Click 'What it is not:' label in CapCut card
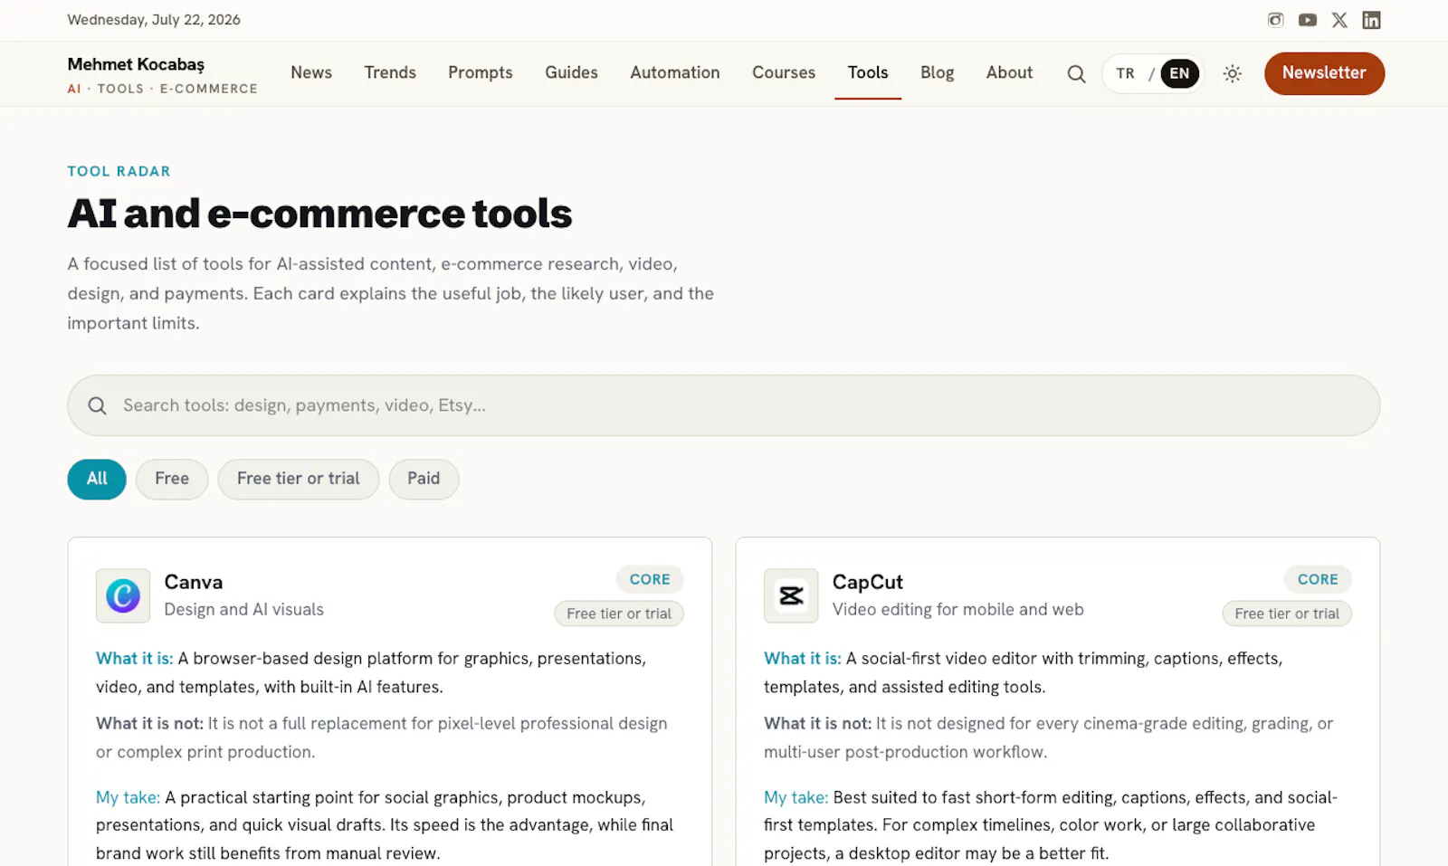The image size is (1448, 866). point(818,724)
